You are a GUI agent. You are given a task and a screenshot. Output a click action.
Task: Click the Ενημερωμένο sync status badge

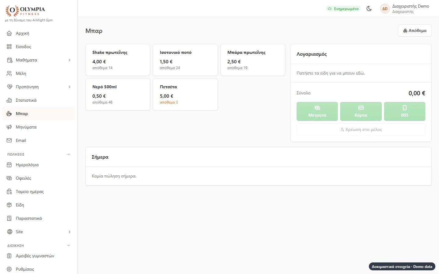tap(343, 9)
